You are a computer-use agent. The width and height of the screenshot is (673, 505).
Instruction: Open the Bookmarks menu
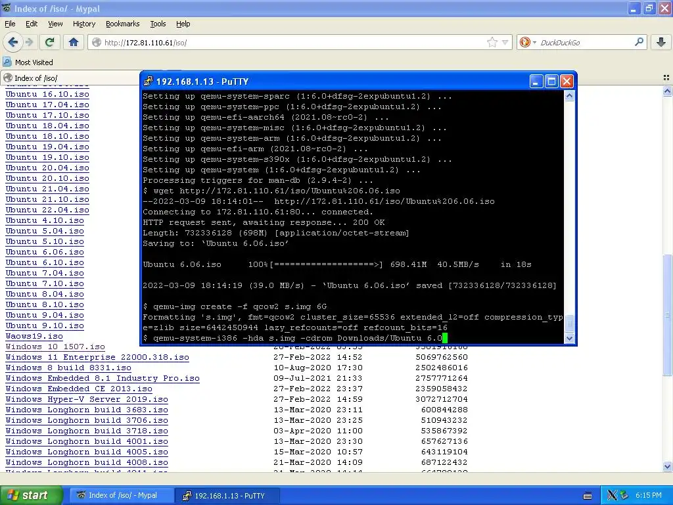(123, 24)
